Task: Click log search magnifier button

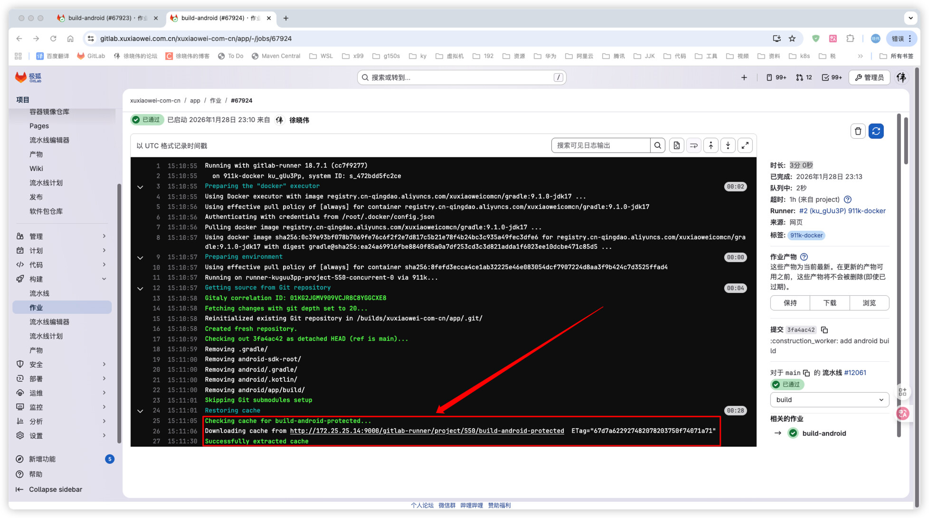Action: pyautogui.click(x=658, y=146)
